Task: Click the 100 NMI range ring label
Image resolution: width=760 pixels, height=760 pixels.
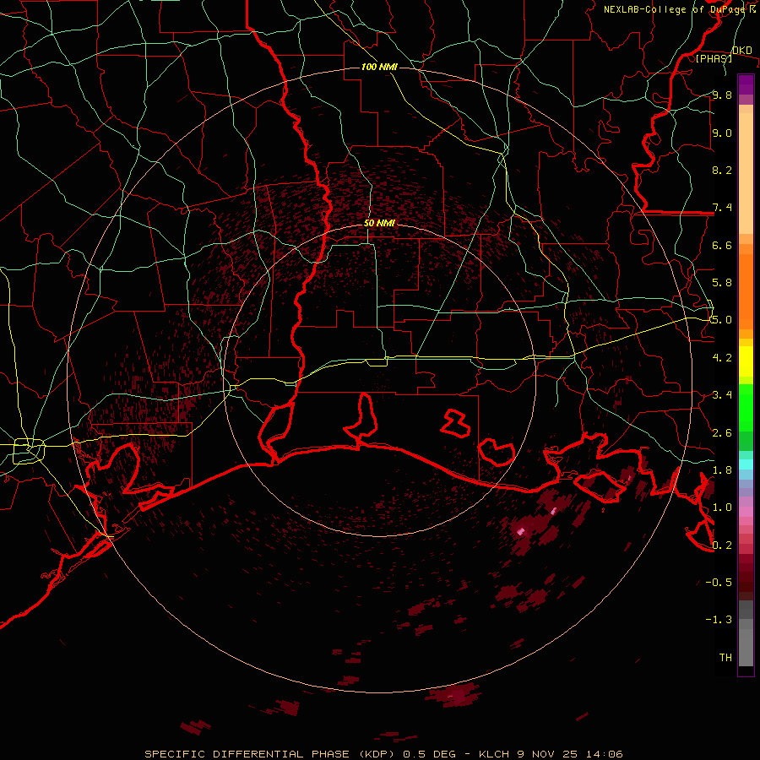Action: tap(379, 67)
